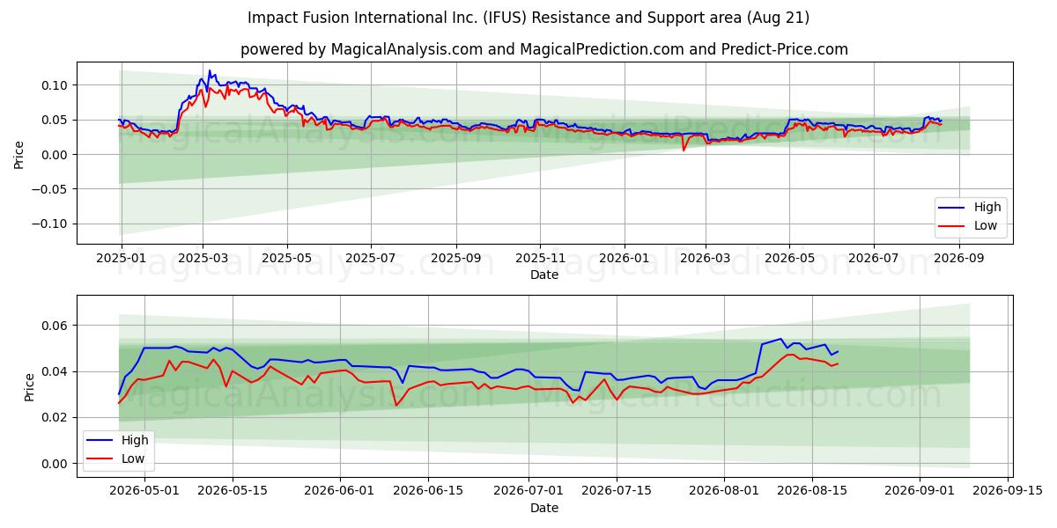Click the '2025-07' tick label on top chart
Screen dimensions: 1057x528
(x=371, y=259)
